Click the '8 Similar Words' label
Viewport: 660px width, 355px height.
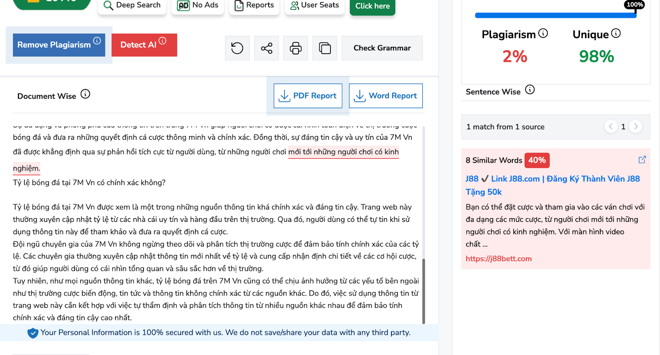pyautogui.click(x=494, y=160)
